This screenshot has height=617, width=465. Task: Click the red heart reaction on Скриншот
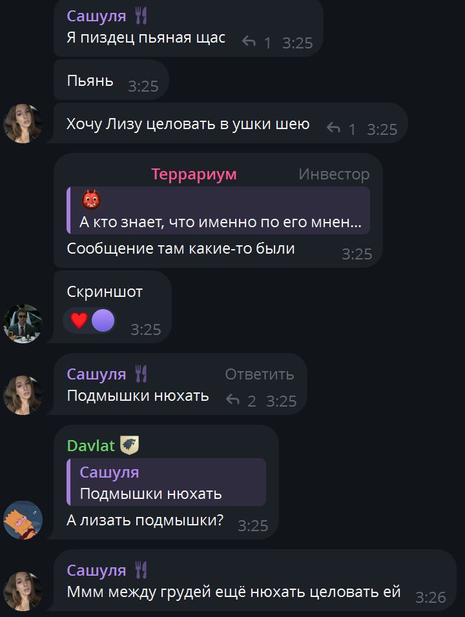coord(79,320)
